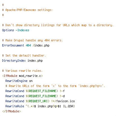Click 'mod_rewrite.c' module name

[x=30, y=76]
